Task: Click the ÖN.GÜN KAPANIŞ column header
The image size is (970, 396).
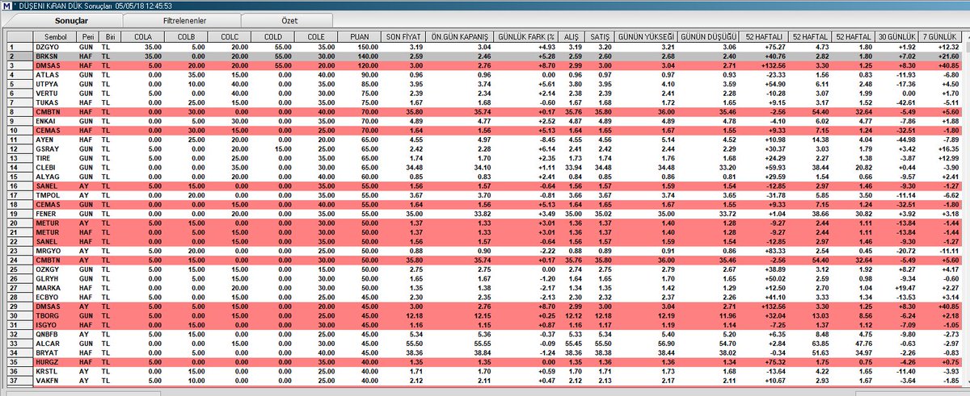Action: click(x=458, y=37)
